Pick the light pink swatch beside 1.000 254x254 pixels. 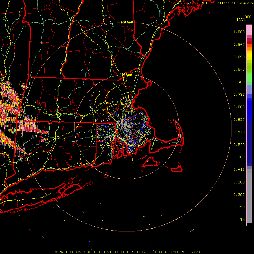coord(249,30)
